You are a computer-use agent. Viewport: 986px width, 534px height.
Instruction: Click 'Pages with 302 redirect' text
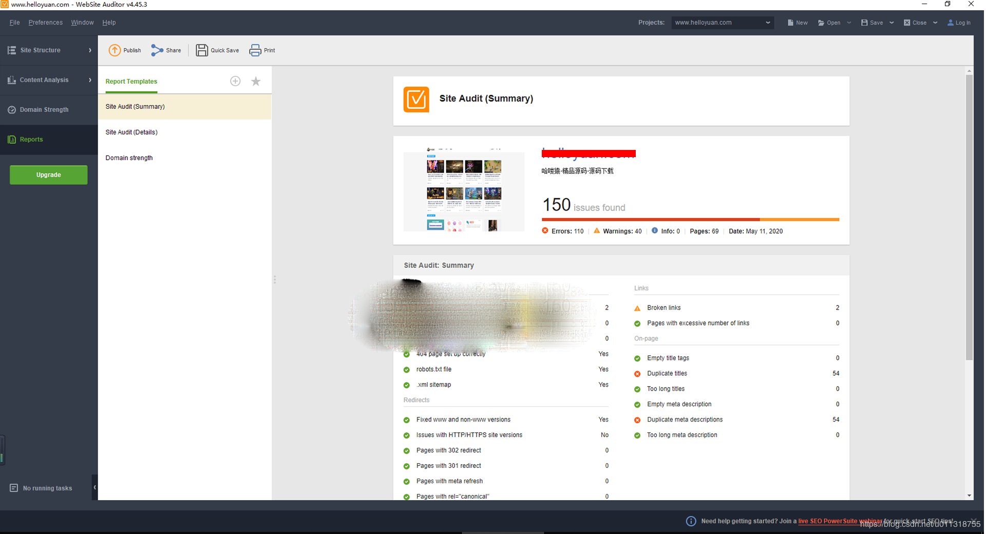point(448,451)
